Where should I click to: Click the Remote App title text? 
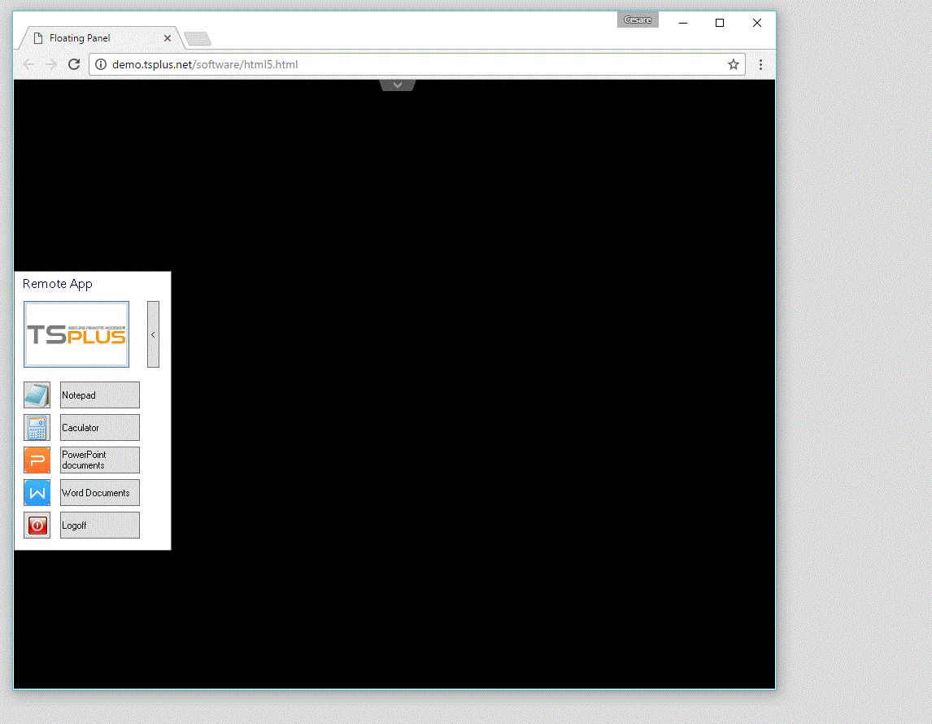pyautogui.click(x=58, y=284)
